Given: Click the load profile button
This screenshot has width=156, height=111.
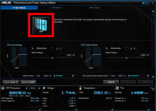Looking at the screenshot, I should (11, 82).
